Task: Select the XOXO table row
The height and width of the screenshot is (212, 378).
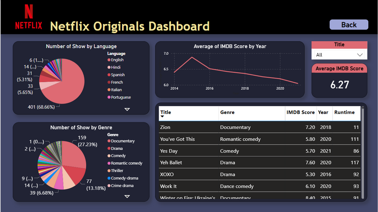Action: click(x=259, y=175)
